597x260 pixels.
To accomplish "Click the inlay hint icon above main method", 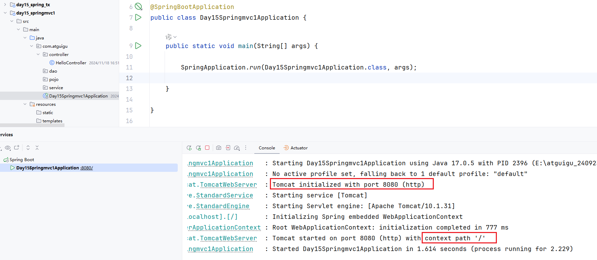I will [x=169, y=37].
